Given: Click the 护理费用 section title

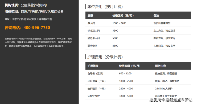Looking at the screenshot, I should point(105,57).
